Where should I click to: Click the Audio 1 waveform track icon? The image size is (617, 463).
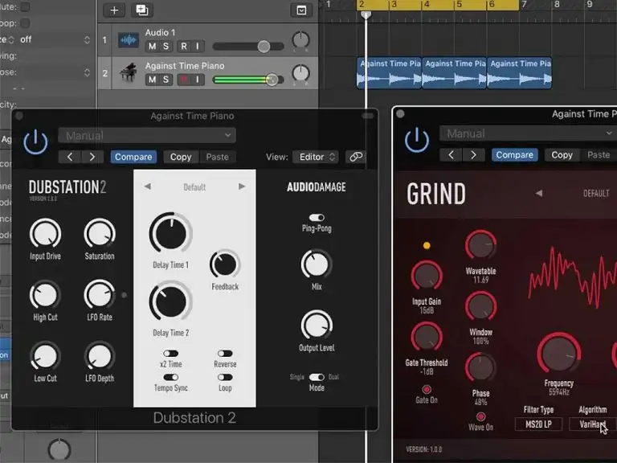click(129, 40)
